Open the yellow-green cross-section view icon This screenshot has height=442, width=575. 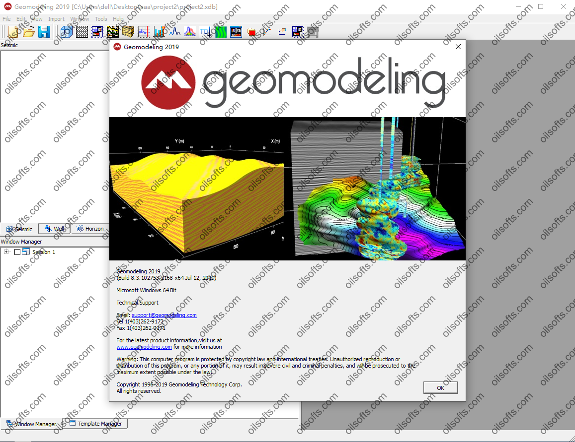point(113,32)
